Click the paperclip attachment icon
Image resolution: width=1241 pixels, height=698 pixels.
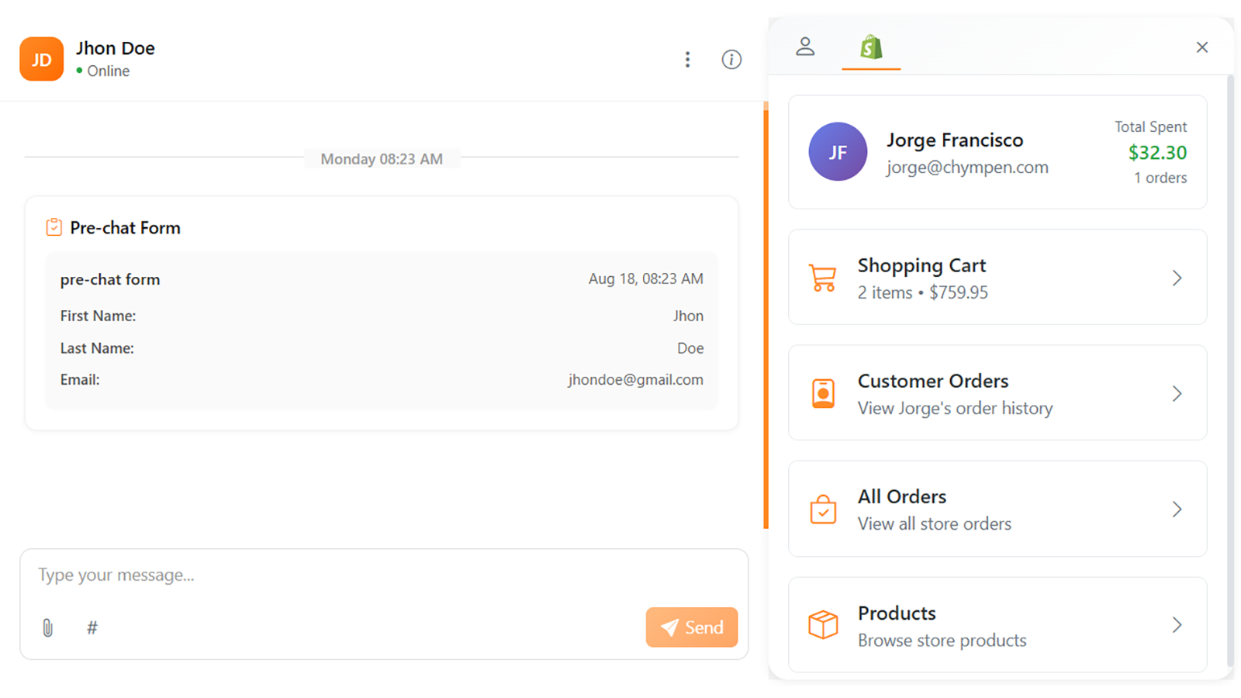click(47, 627)
